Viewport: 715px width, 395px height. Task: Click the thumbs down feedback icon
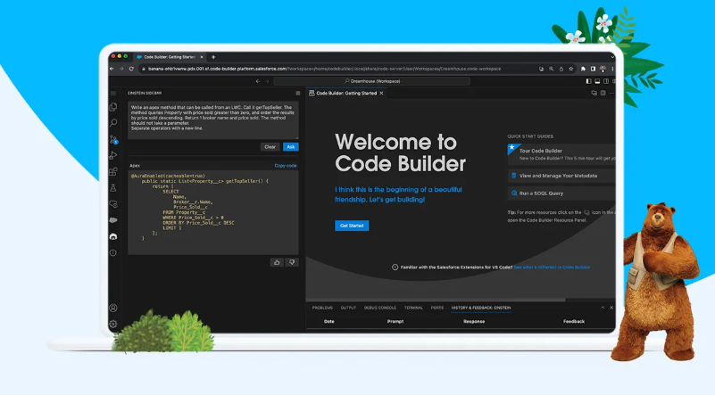[x=292, y=262]
